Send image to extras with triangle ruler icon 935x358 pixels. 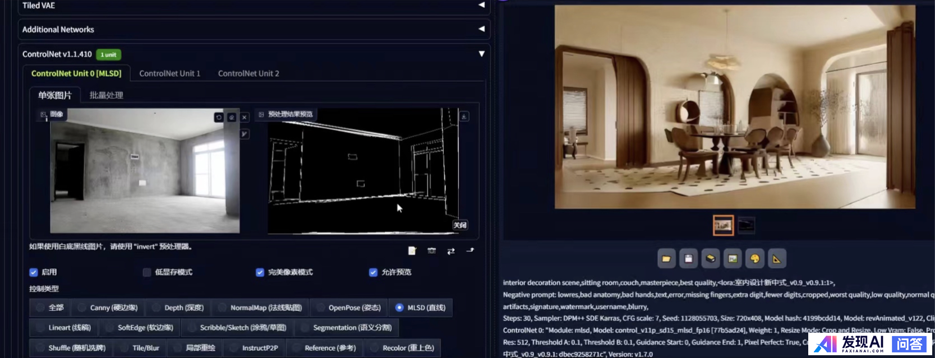point(777,259)
